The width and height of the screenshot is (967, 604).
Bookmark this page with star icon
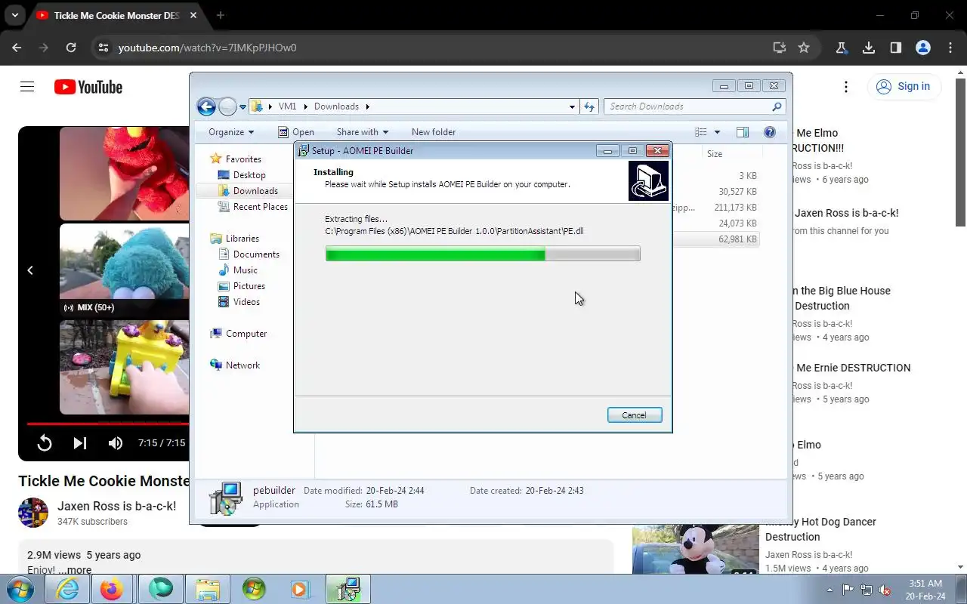click(x=804, y=48)
